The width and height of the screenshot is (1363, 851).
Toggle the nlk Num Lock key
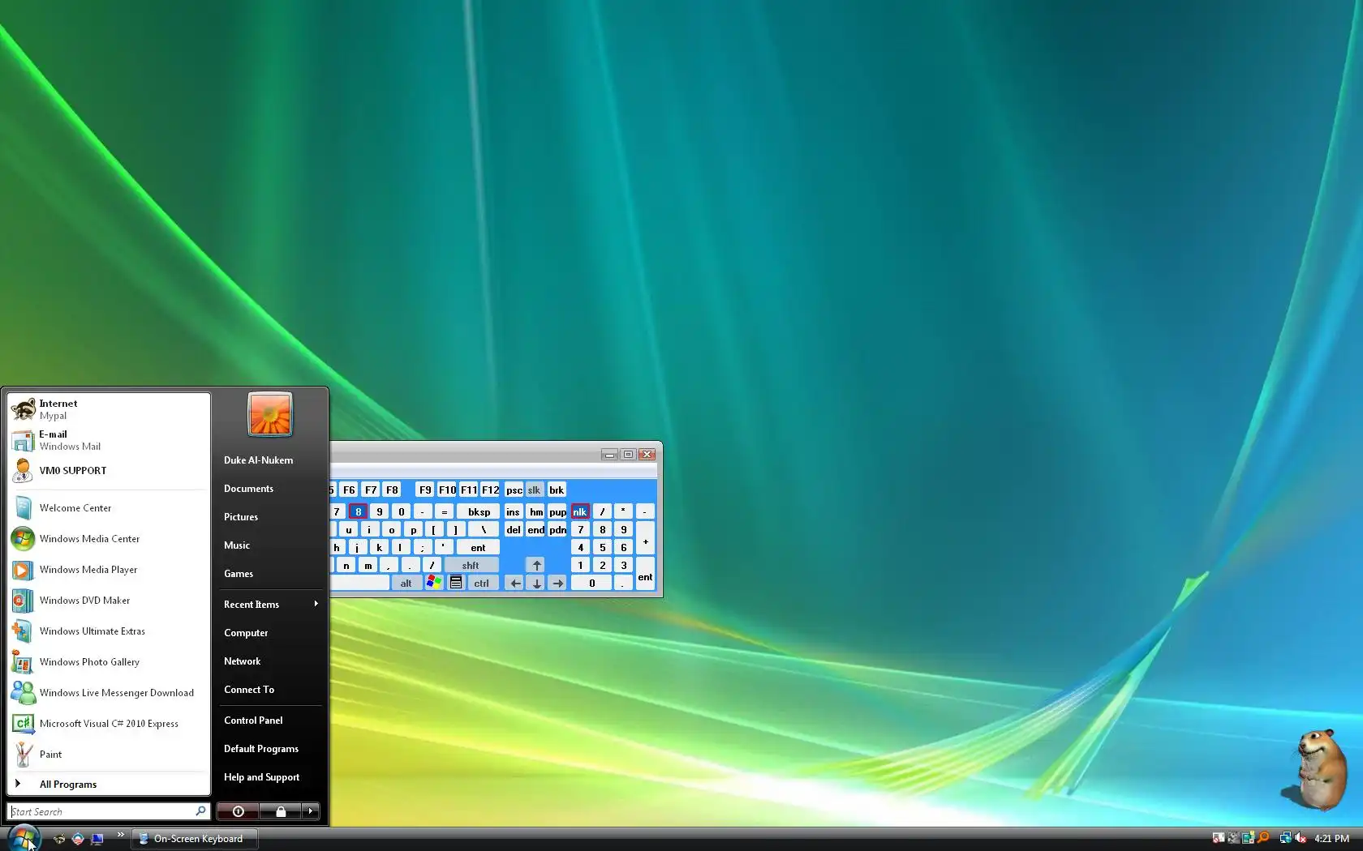coord(580,511)
